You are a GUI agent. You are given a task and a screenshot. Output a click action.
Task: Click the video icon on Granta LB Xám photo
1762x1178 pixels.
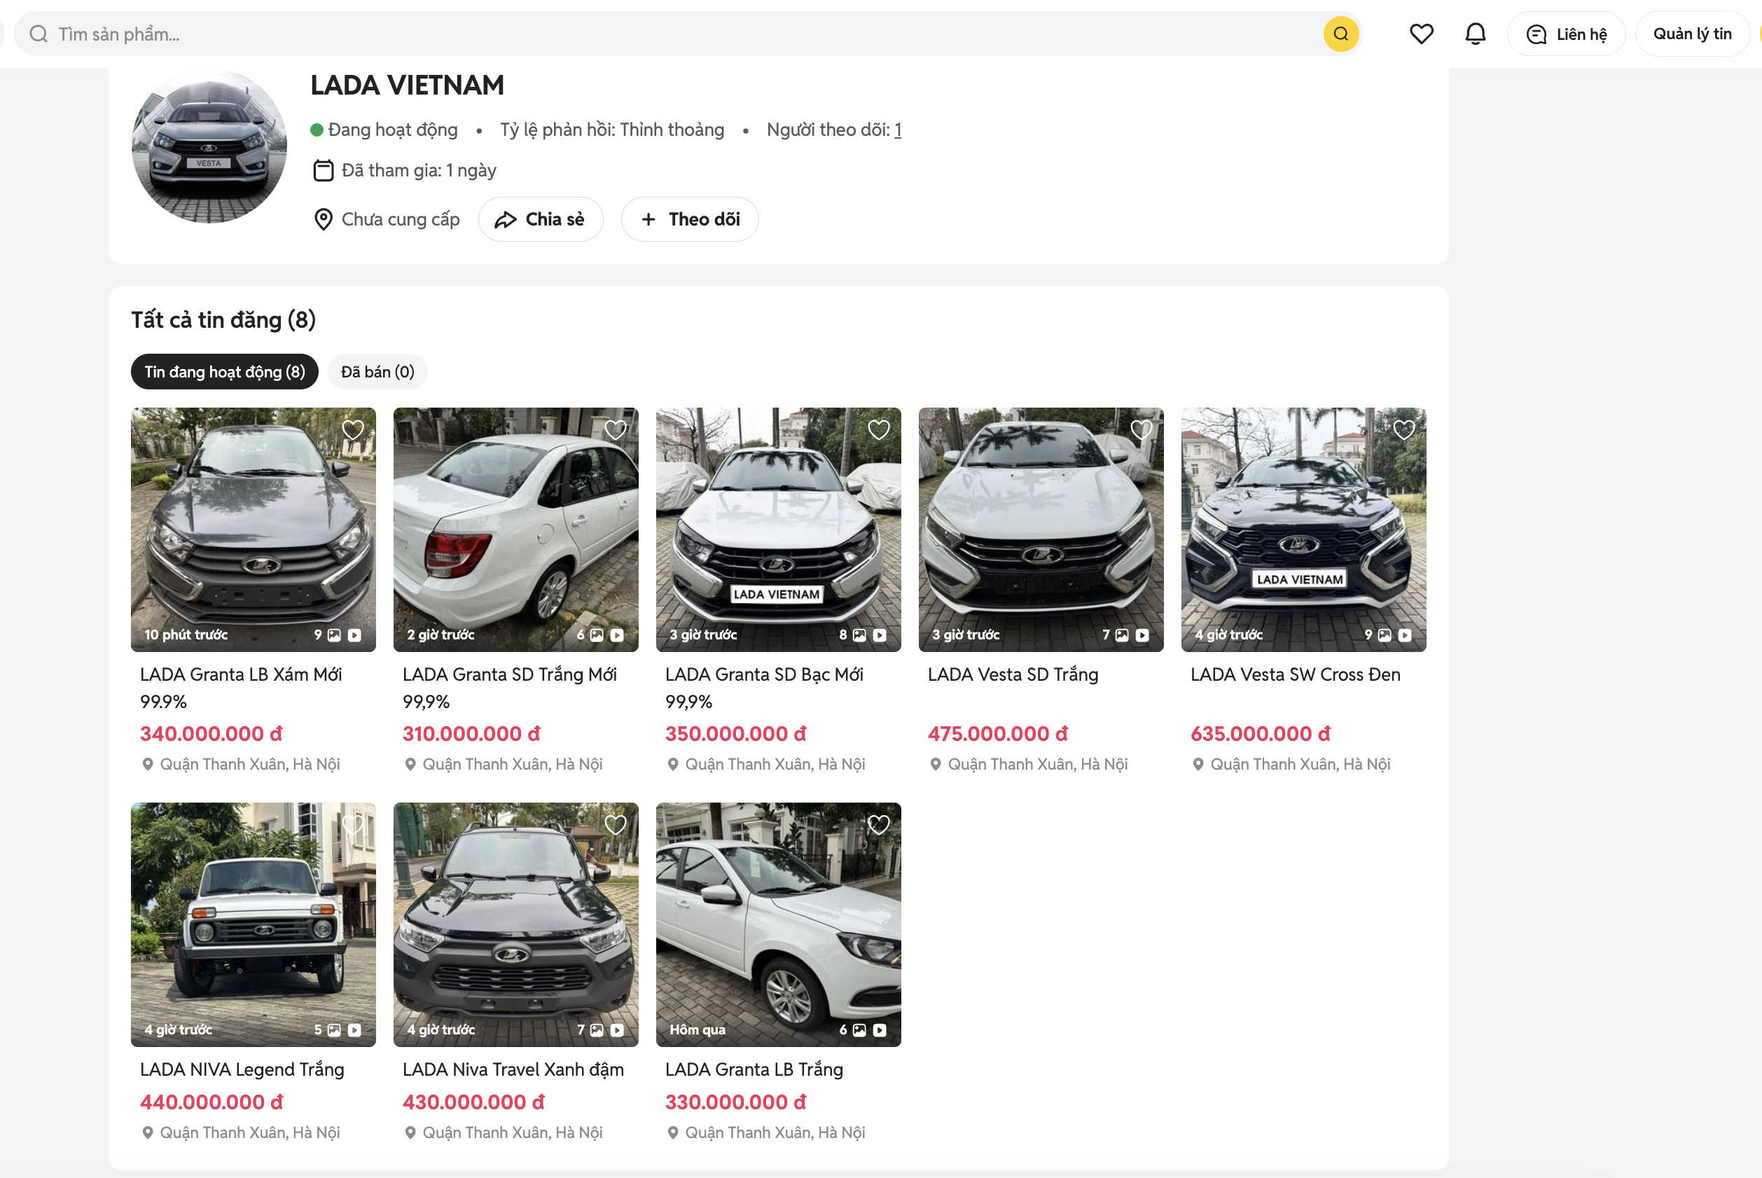click(x=354, y=636)
